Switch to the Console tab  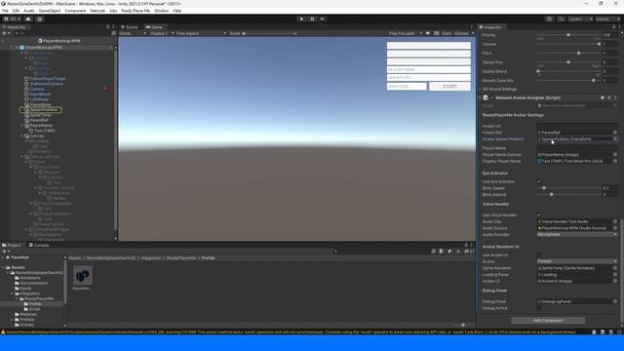point(39,245)
